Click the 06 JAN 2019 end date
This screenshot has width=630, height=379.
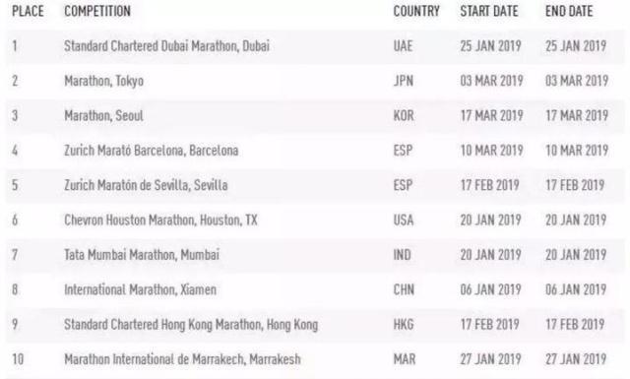576,289
